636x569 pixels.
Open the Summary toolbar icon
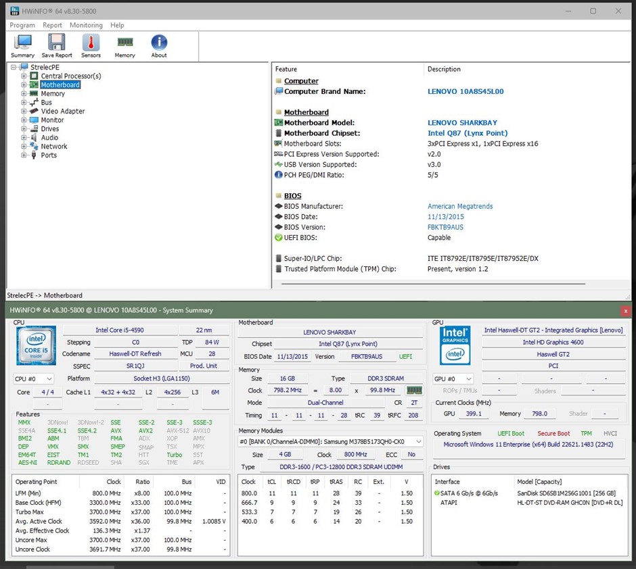22,46
